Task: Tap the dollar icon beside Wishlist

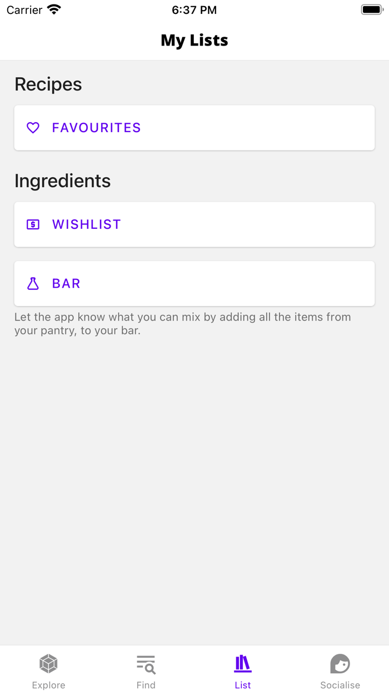Action: pos(33,224)
